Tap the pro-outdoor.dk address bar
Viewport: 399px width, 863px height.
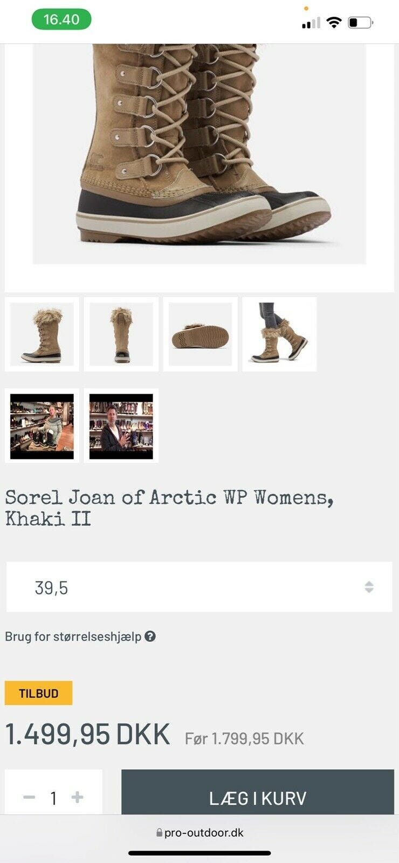pos(200,833)
